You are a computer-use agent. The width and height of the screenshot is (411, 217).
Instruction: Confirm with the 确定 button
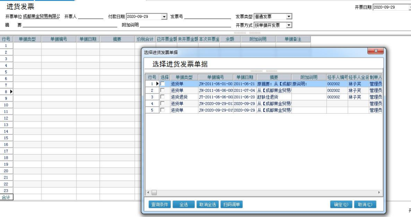coord(341,205)
